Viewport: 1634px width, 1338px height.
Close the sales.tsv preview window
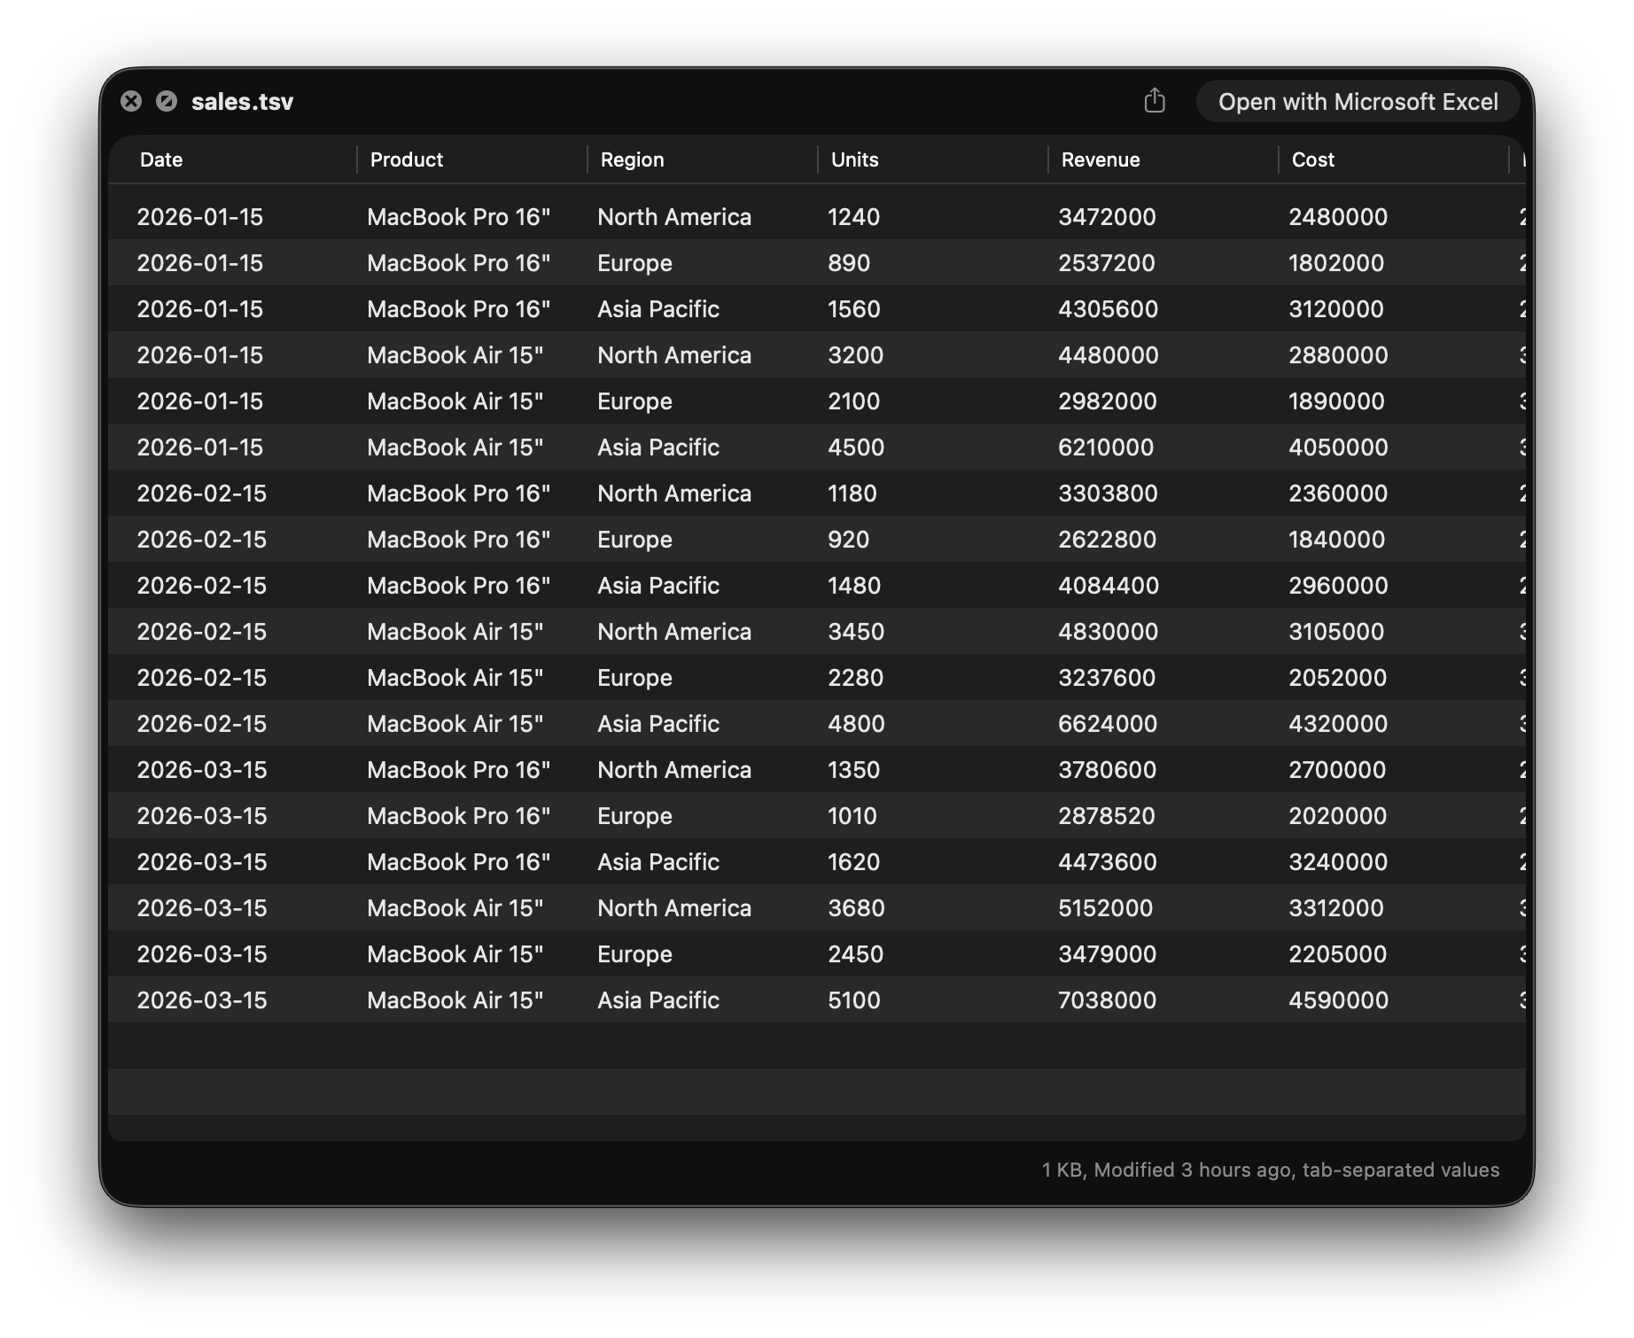click(x=131, y=101)
